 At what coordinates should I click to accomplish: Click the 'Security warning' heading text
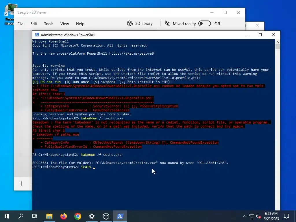[49, 66]
